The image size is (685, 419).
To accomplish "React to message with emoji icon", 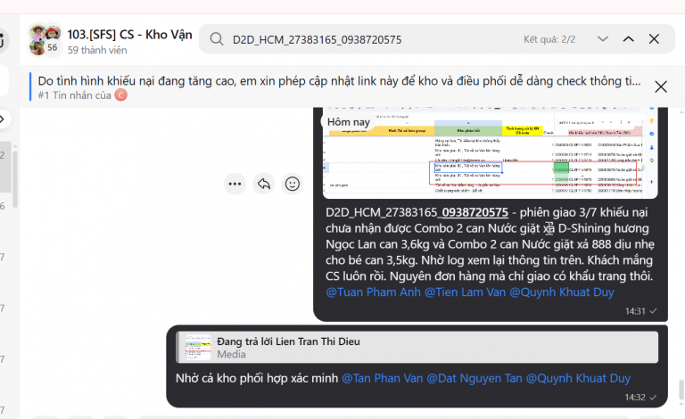I will click(293, 184).
